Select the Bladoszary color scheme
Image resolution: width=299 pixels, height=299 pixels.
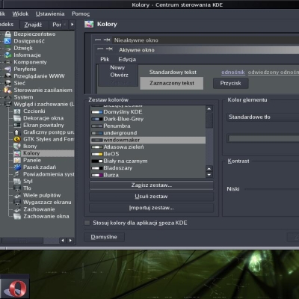point(148,168)
